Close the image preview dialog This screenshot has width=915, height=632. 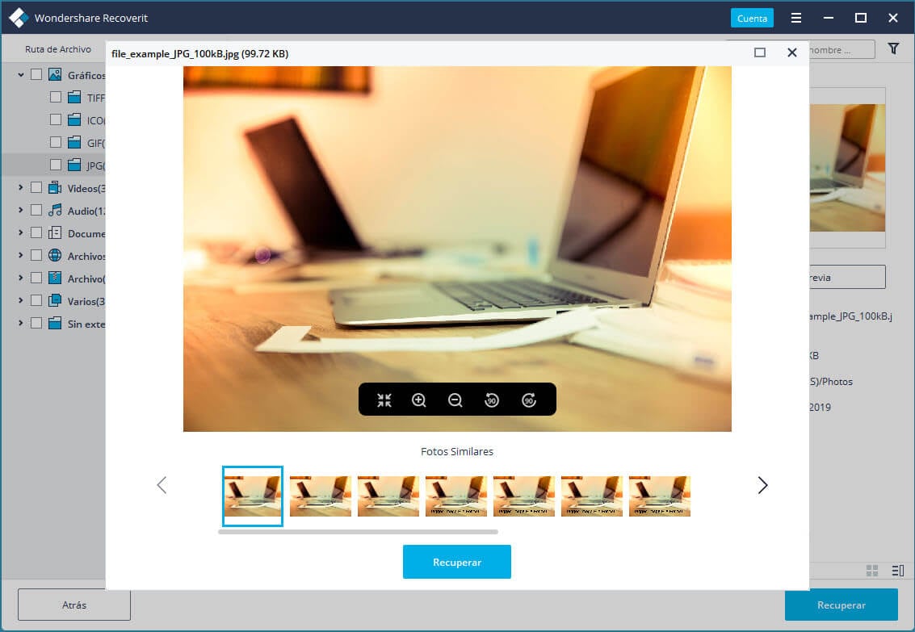pos(792,52)
